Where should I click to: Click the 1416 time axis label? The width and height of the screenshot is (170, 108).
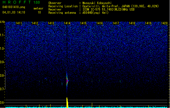pyautogui.click(x=99, y=23)
